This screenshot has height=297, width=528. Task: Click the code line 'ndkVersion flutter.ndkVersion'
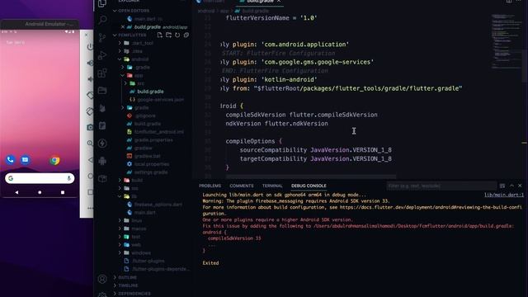[x=277, y=124]
